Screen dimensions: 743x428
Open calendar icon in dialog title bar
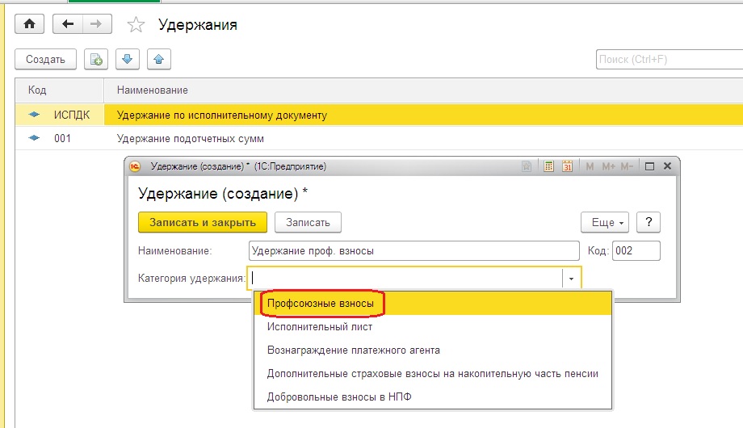pyautogui.click(x=567, y=166)
